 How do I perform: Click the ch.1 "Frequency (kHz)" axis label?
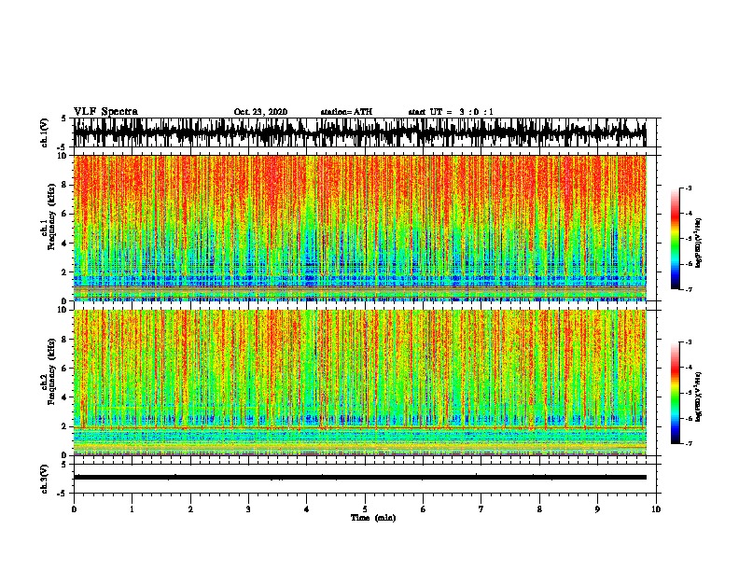click(51, 217)
